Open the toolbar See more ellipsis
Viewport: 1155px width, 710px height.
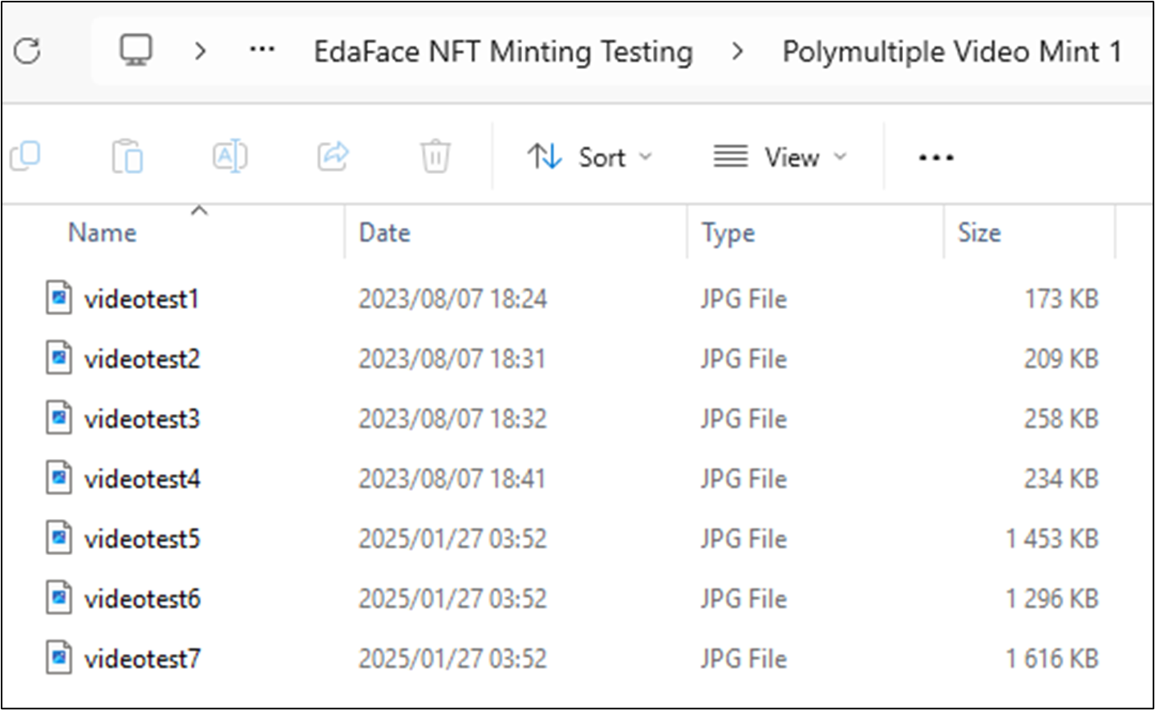click(x=936, y=157)
